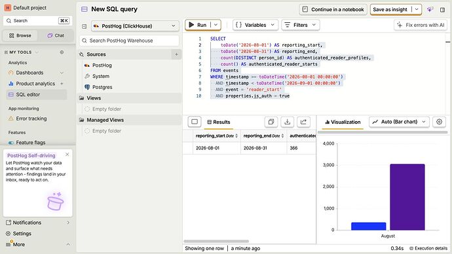The height and width of the screenshot is (254, 452).
Task: Click the share/export results icon
Action: click(303, 122)
